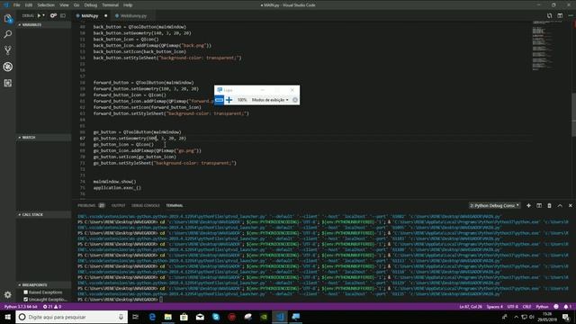The height and width of the screenshot is (324, 576).
Task: Collapse the Variables section
Action: 44,24
